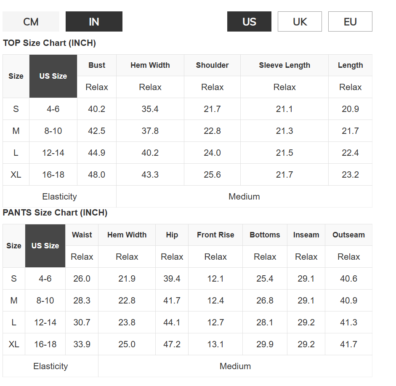The image size is (396, 386).
Task: Click the Front Rise column header
Action: click(215, 235)
